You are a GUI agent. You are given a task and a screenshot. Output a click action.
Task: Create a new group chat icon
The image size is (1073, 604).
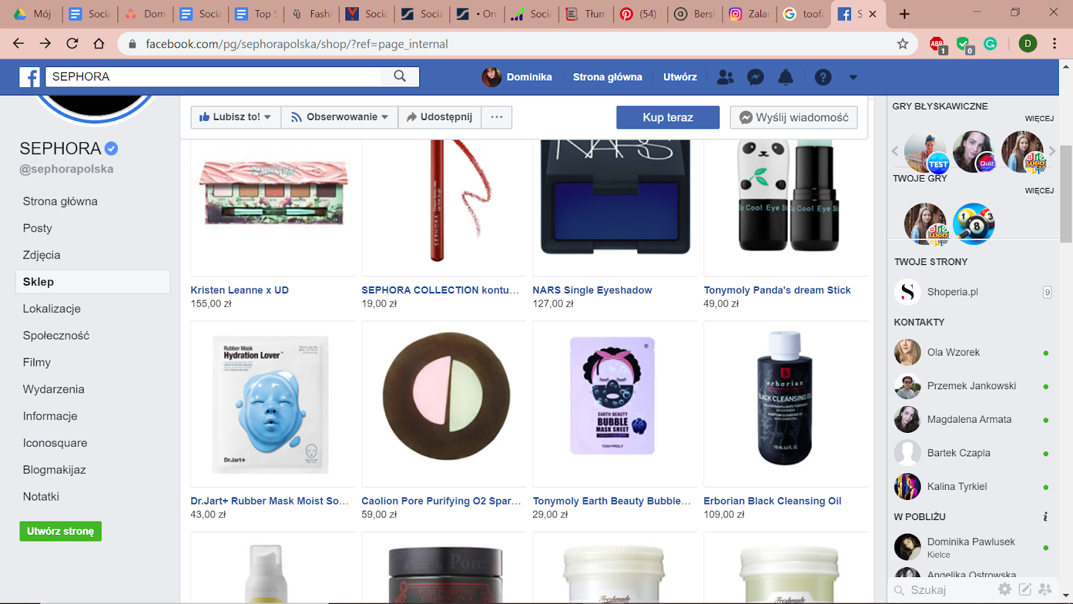[1045, 589]
